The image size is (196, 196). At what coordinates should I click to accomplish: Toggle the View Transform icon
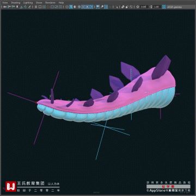[x=164, y=7]
